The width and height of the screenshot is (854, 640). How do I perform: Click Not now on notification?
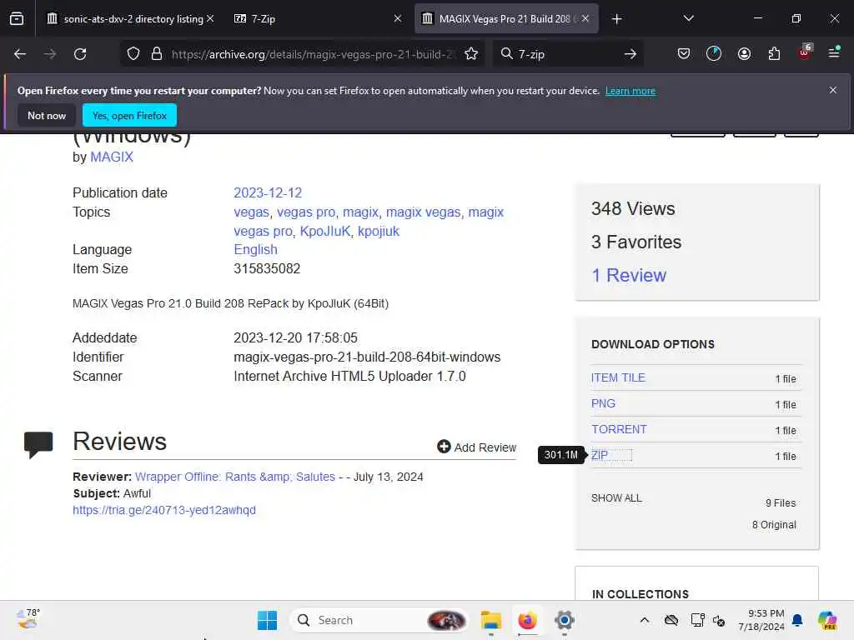pos(47,115)
